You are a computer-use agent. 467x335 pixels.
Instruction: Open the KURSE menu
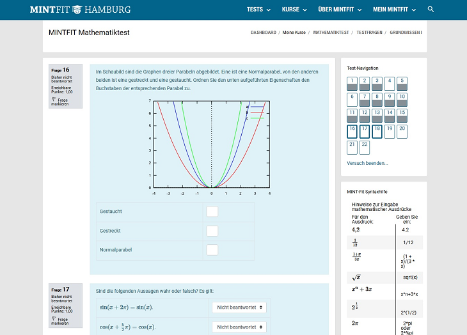(x=295, y=10)
